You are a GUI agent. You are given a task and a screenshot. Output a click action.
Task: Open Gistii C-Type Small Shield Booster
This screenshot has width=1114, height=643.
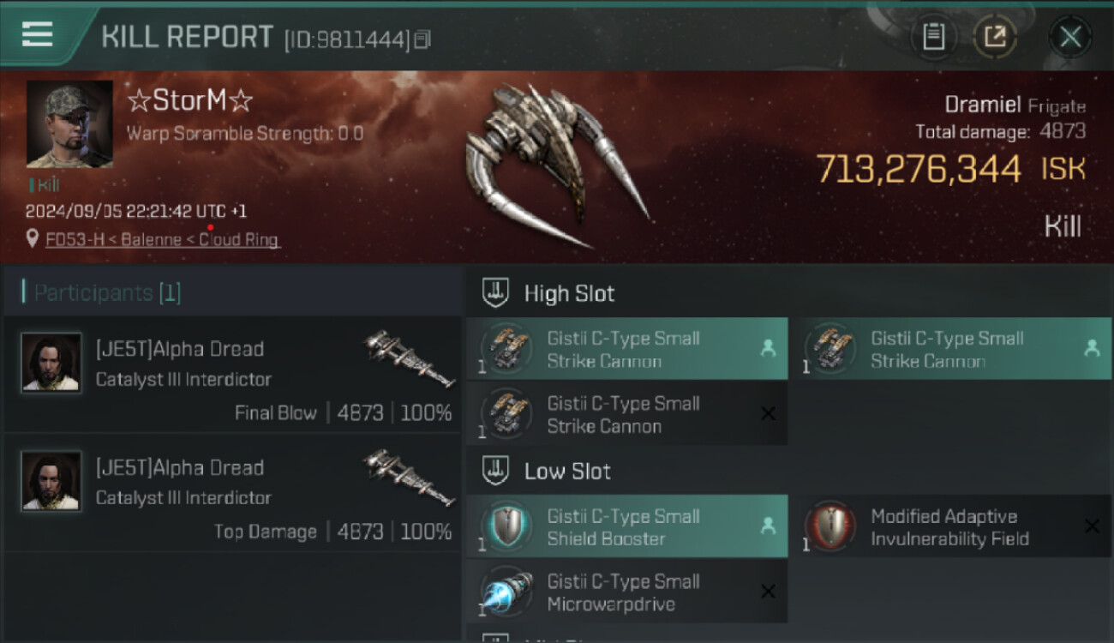click(626, 527)
